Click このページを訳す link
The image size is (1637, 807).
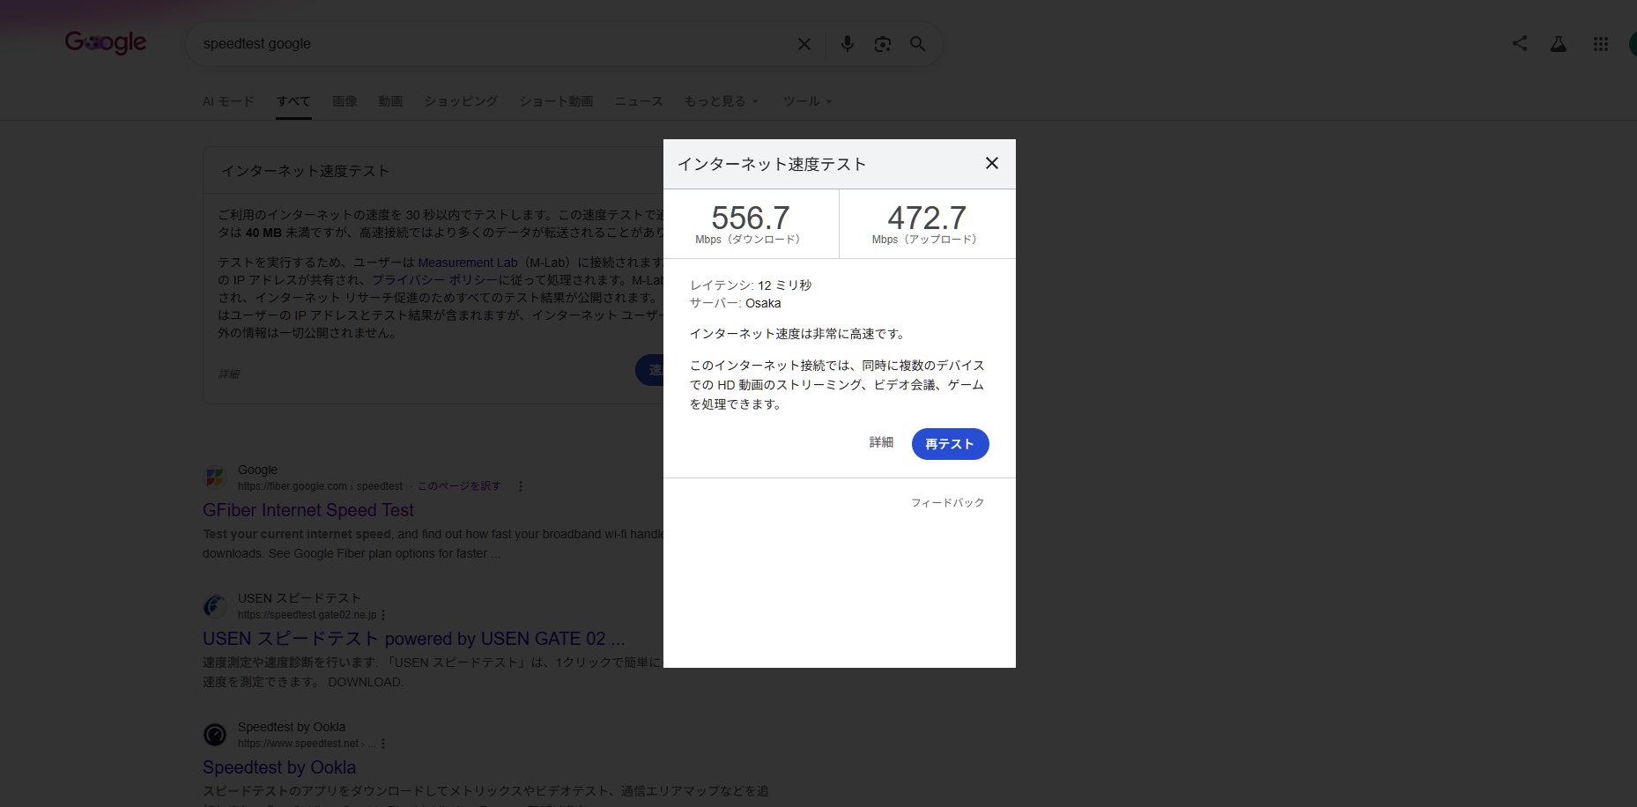tap(459, 486)
